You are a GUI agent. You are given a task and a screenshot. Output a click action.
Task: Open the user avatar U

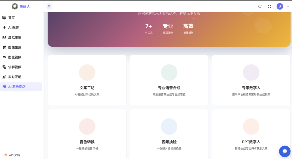(x=280, y=6)
